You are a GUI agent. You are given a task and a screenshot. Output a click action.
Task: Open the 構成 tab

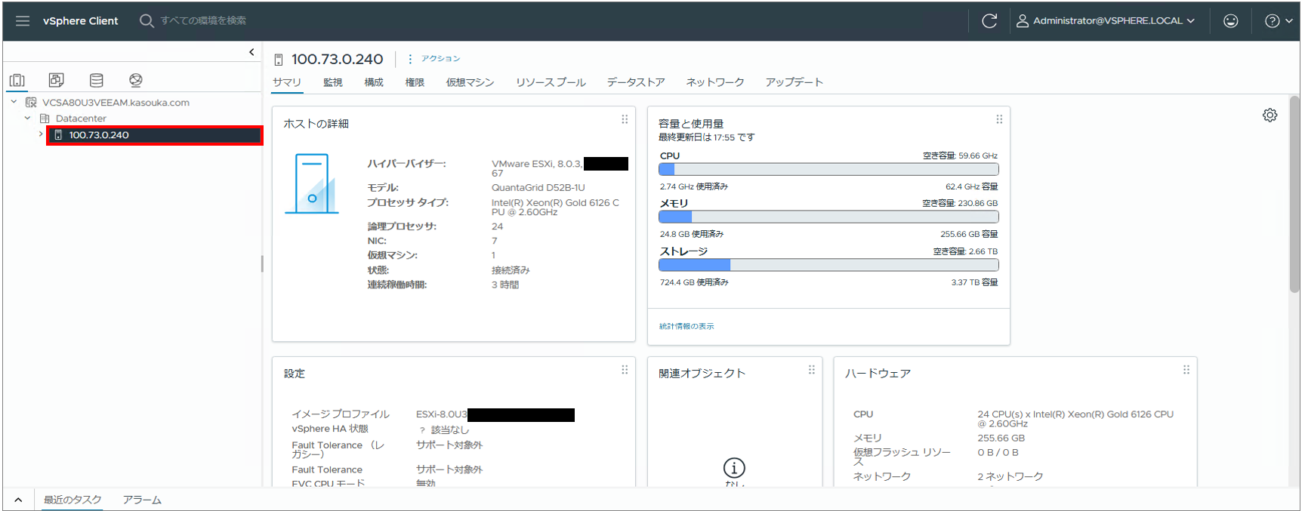pos(374,82)
